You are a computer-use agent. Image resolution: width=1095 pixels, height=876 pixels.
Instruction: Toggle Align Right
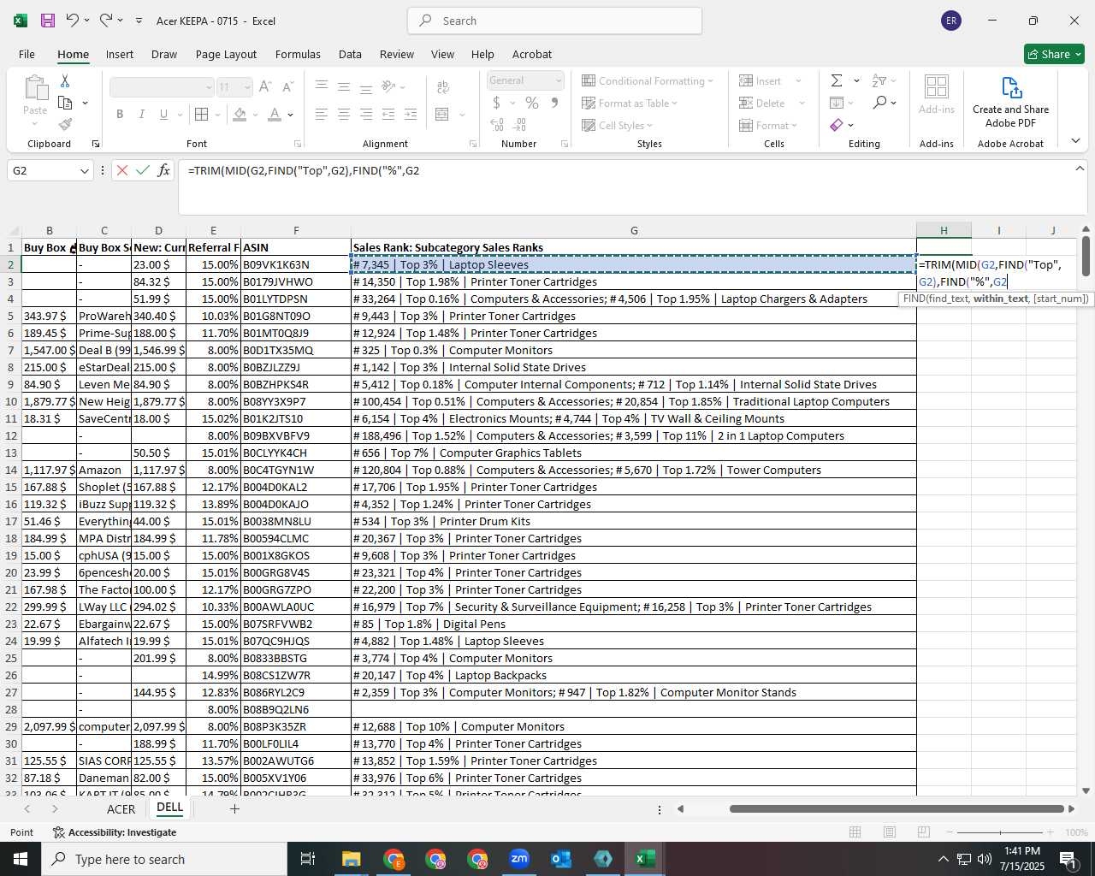click(366, 114)
